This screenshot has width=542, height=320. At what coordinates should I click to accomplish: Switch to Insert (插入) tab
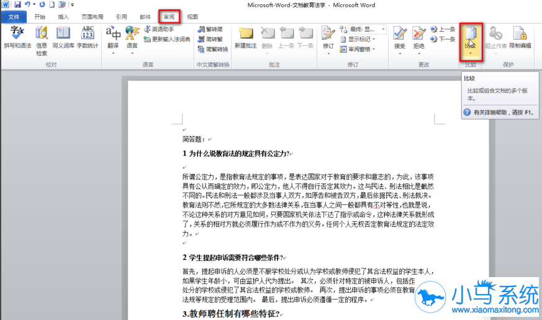point(63,17)
